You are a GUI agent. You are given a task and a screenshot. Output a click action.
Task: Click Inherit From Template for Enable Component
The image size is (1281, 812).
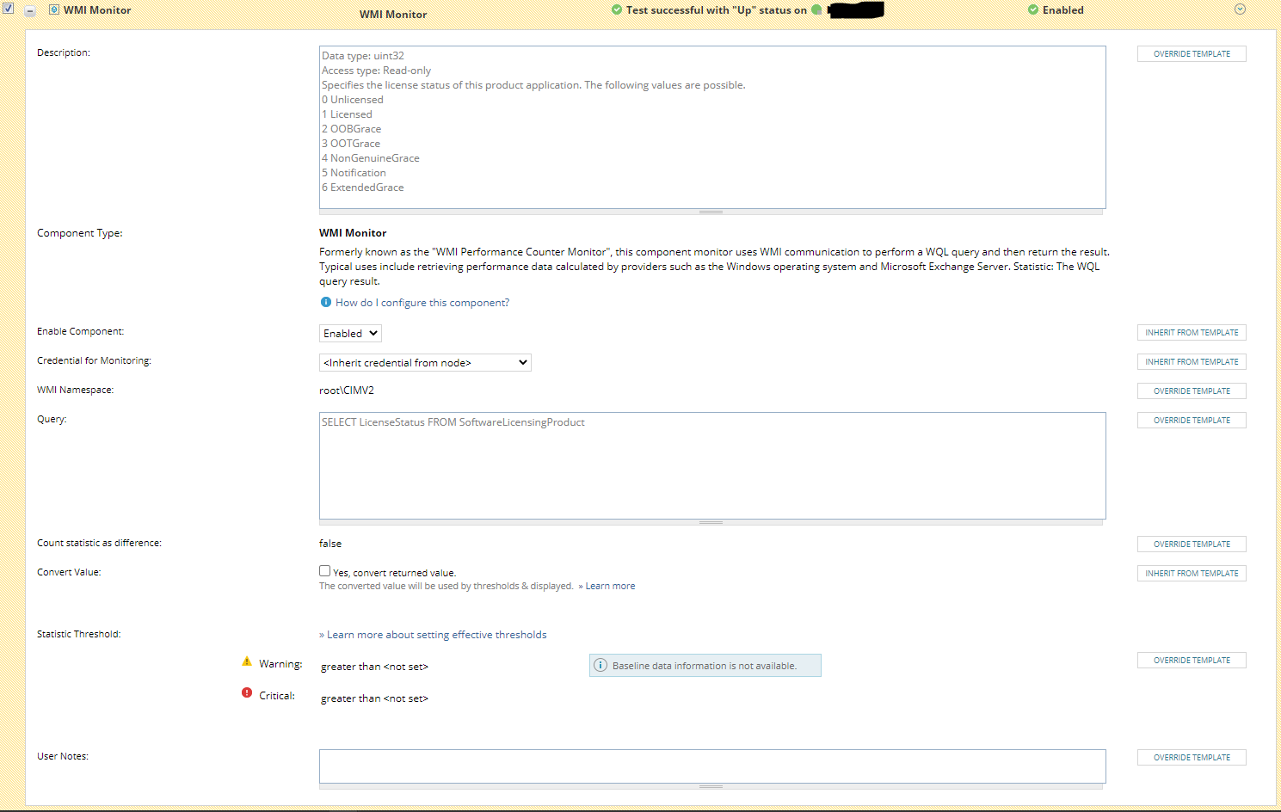(1191, 332)
